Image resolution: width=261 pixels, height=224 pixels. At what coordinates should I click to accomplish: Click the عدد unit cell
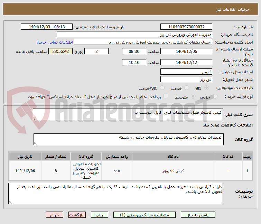(x=117, y=171)
